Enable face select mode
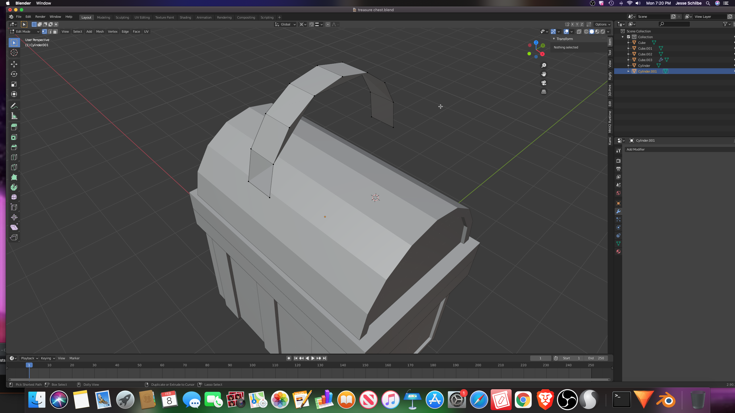This screenshot has height=413, width=735. point(55,32)
